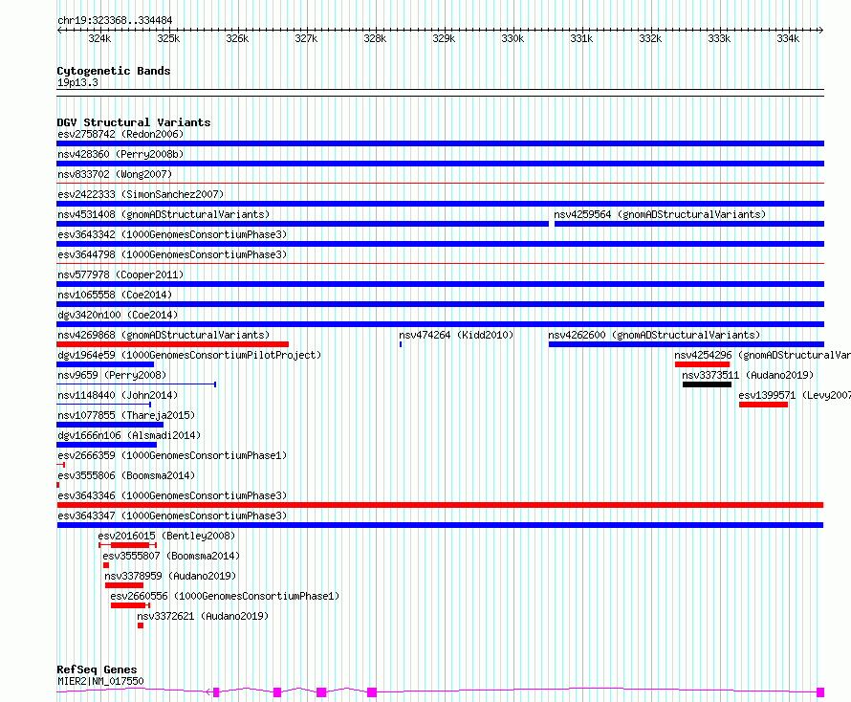This screenshot has height=702, width=851.
Task: Open the nsv4259564 gnomAD variant label
Action: coord(660,214)
